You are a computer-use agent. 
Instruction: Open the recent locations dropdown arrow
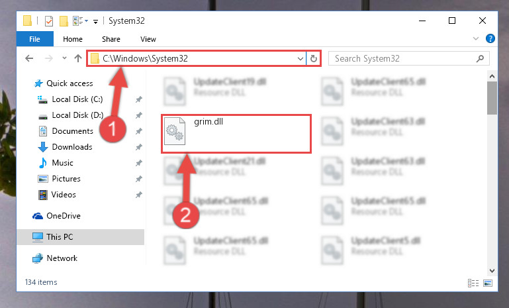[64, 58]
